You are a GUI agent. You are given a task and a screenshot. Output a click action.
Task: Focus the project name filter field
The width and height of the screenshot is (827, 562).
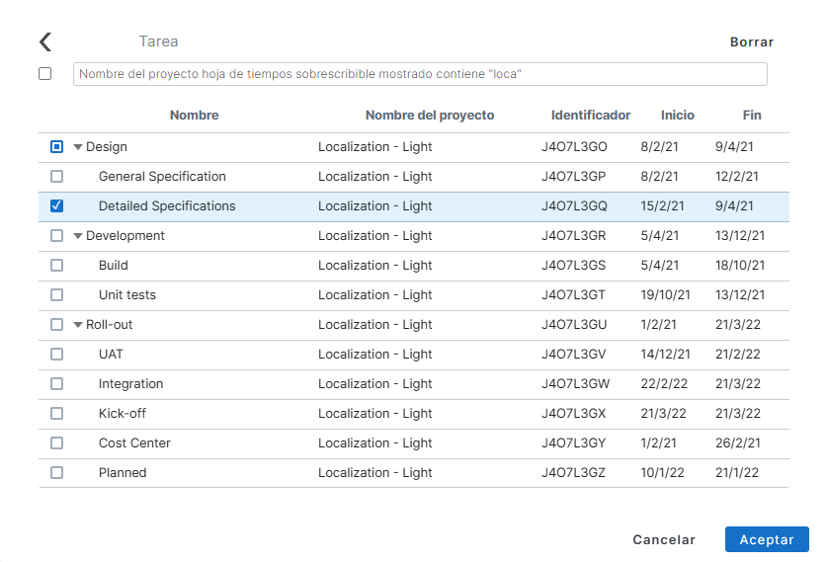[x=420, y=74]
